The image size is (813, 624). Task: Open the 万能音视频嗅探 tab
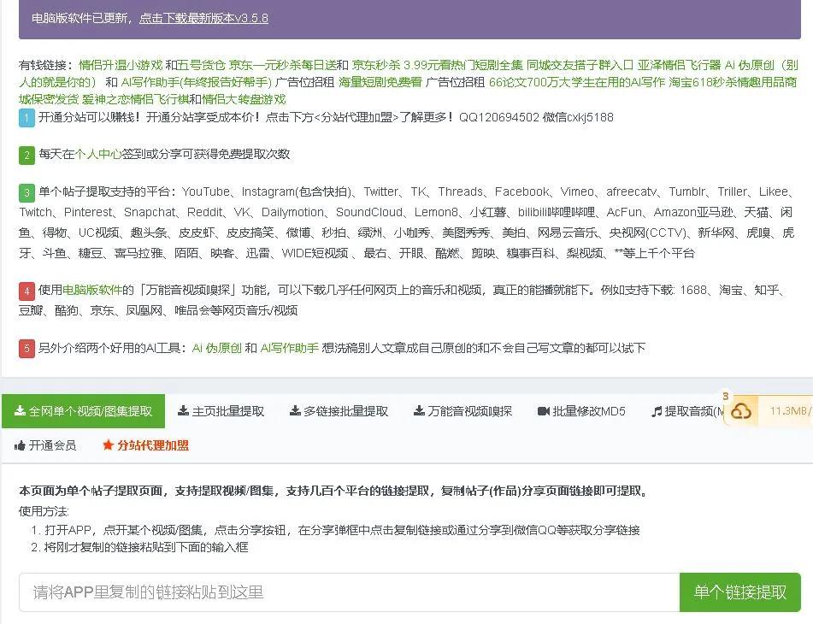(x=462, y=411)
